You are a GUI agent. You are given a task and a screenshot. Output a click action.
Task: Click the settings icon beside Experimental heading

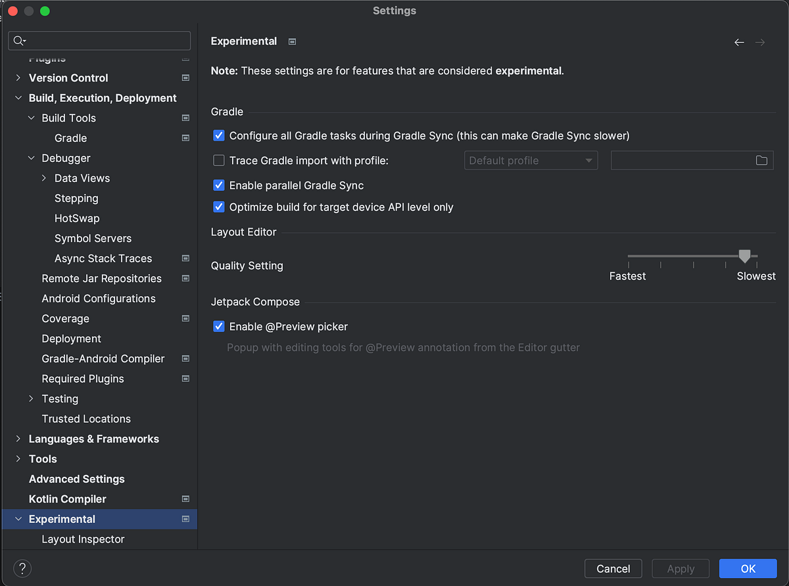tap(293, 41)
